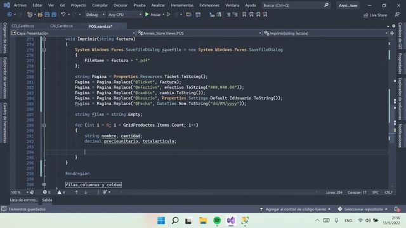This screenshot has height=228, width=406.
Task: Open the Debug configuration dropdown
Action: click(x=95, y=15)
